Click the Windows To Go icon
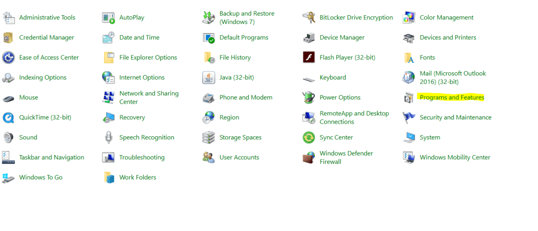This screenshot has width=538, height=231. tap(8, 178)
